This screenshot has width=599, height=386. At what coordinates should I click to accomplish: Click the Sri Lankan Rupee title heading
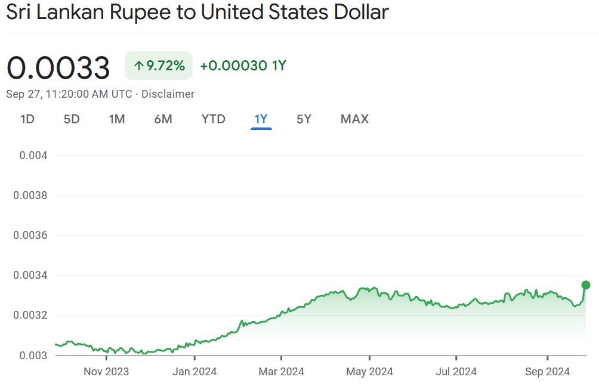[x=197, y=13]
